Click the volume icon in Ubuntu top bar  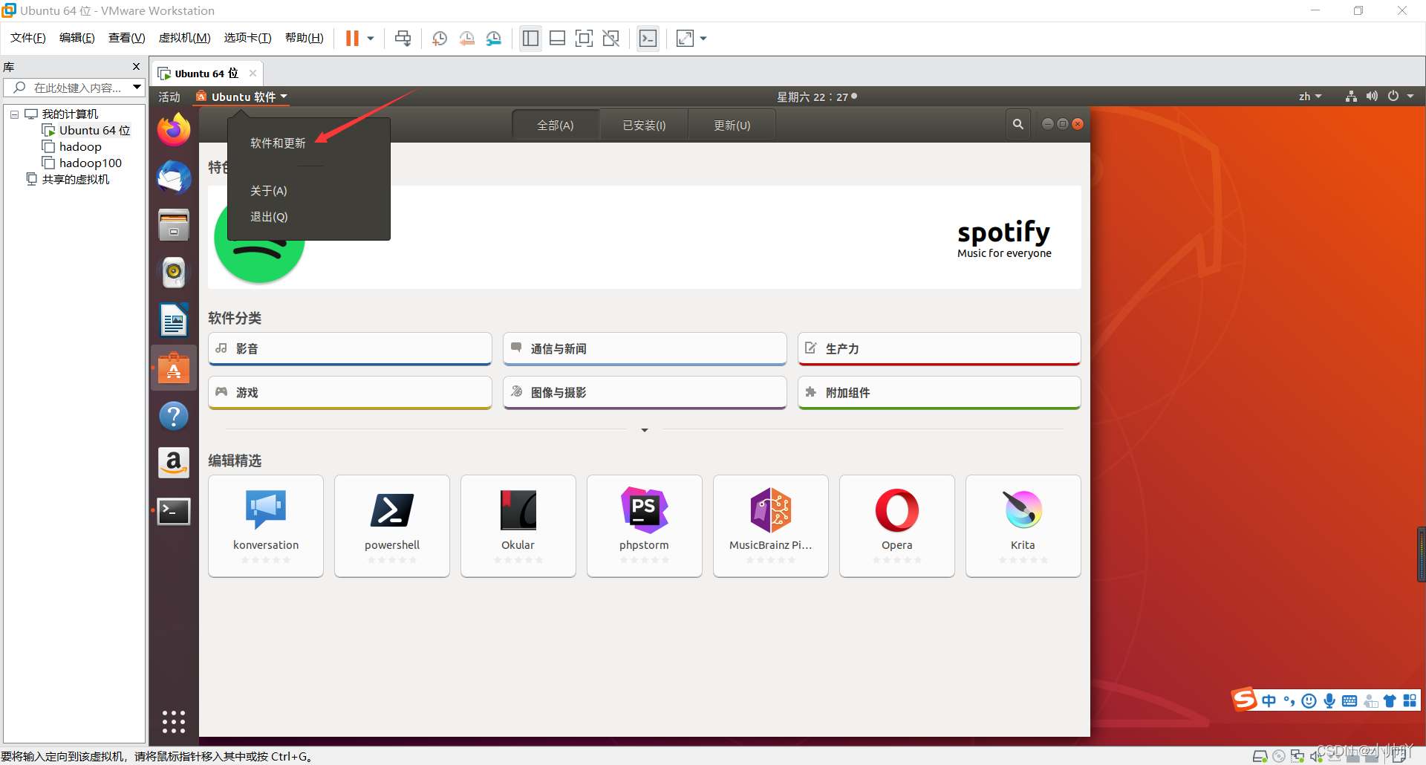[x=1372, y=97]
